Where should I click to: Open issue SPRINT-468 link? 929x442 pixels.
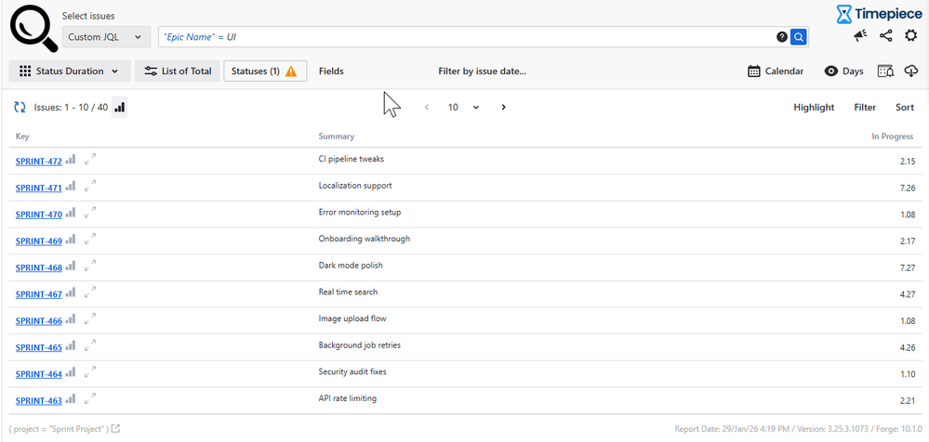coord(38,268)
